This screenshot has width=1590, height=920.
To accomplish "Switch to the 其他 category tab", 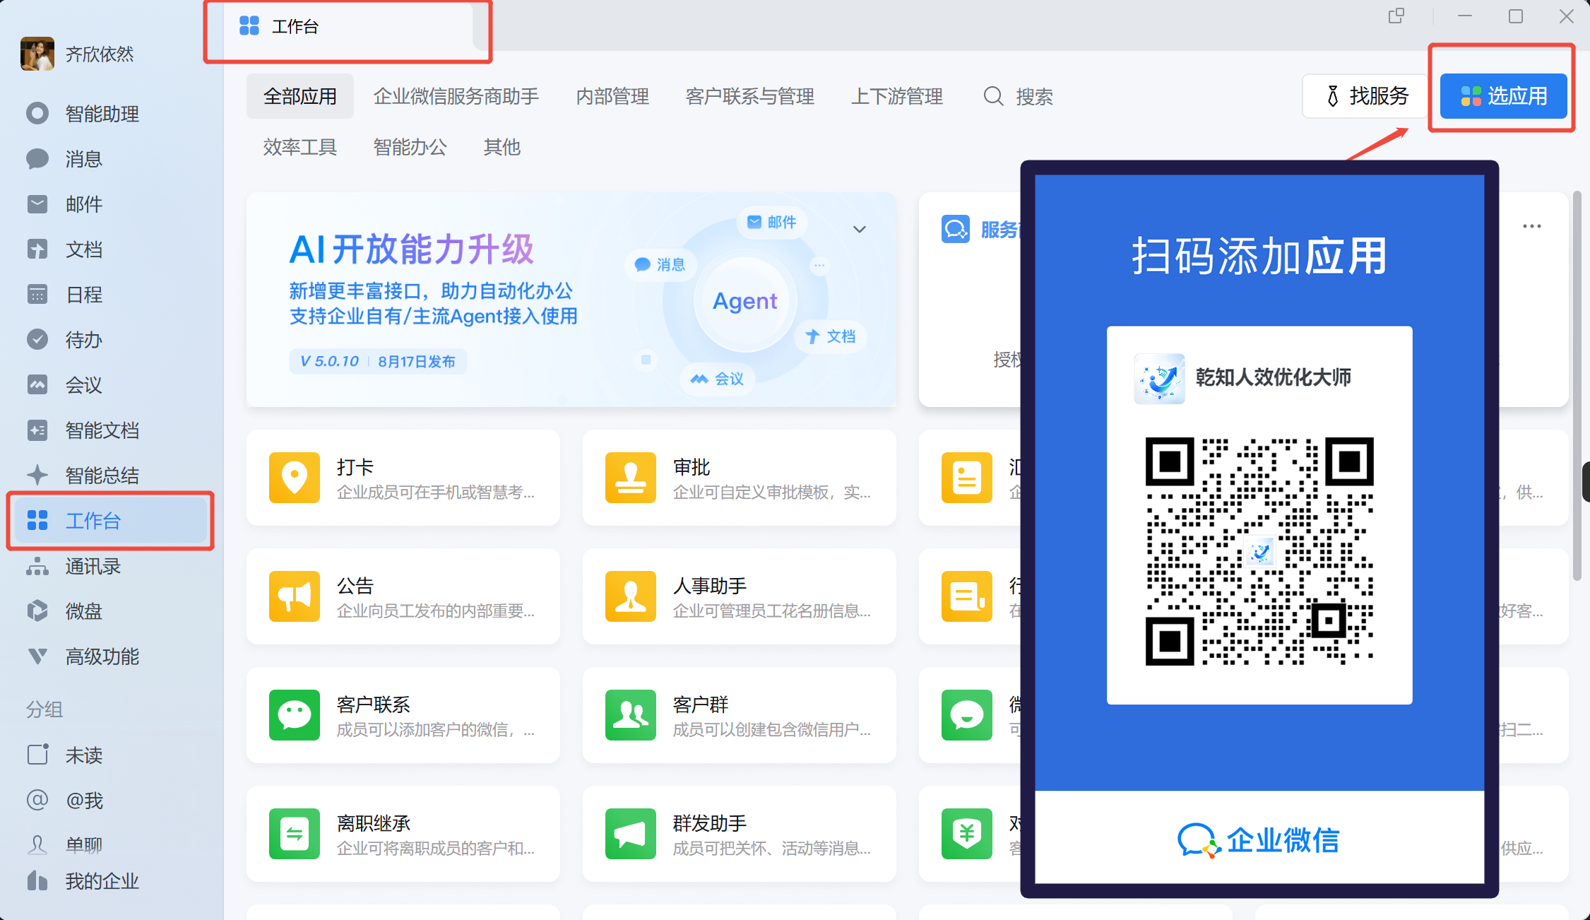I will point(502,147).
